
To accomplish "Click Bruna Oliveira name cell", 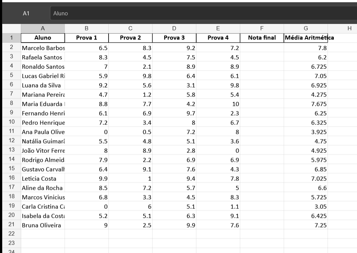I will [x=43, y=225].
